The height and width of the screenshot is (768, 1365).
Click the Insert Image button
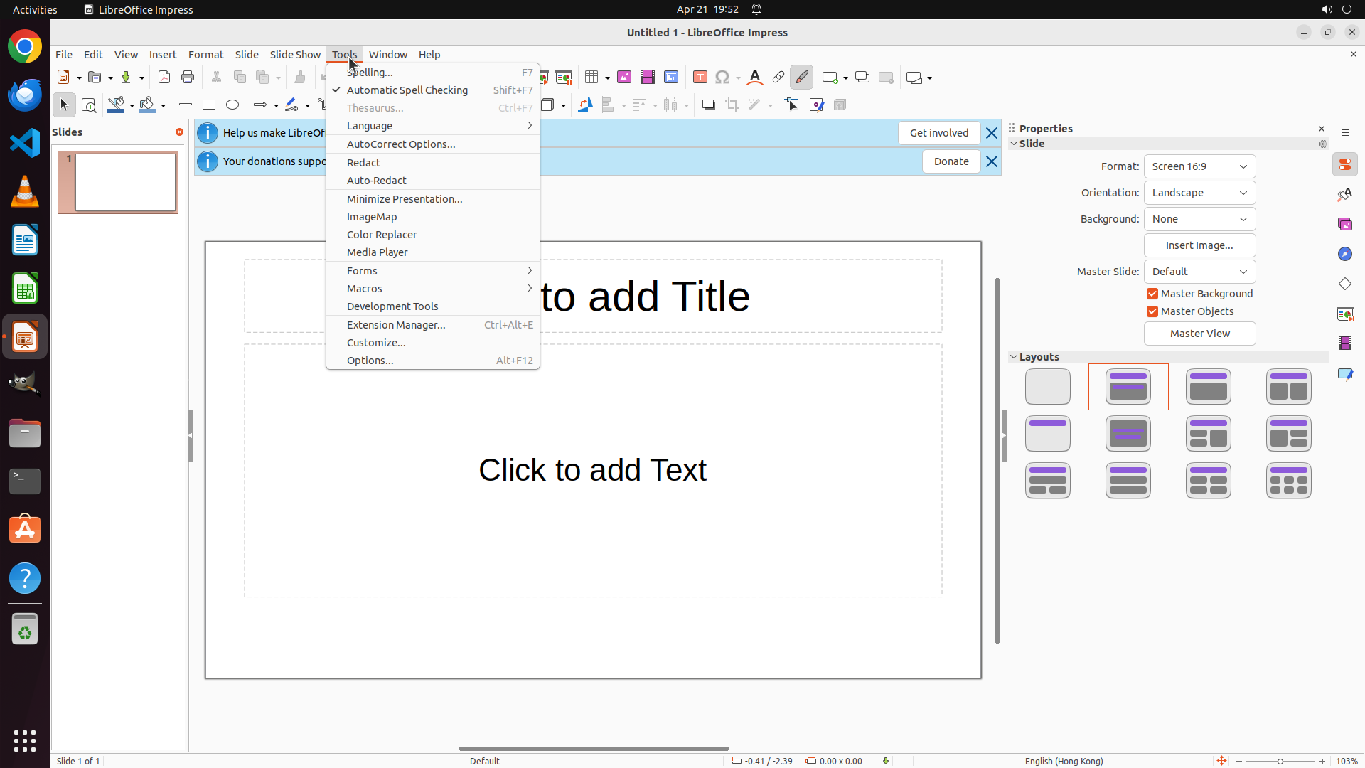click(1199, 245)
